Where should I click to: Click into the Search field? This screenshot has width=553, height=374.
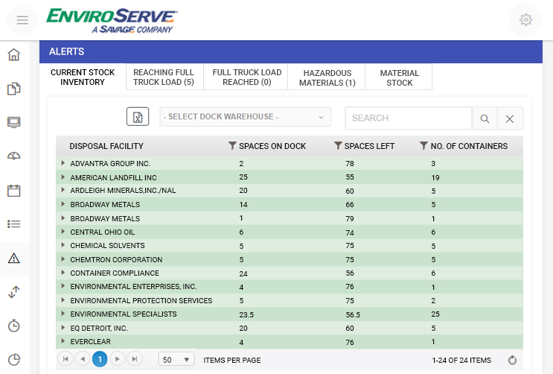point(409,118)
